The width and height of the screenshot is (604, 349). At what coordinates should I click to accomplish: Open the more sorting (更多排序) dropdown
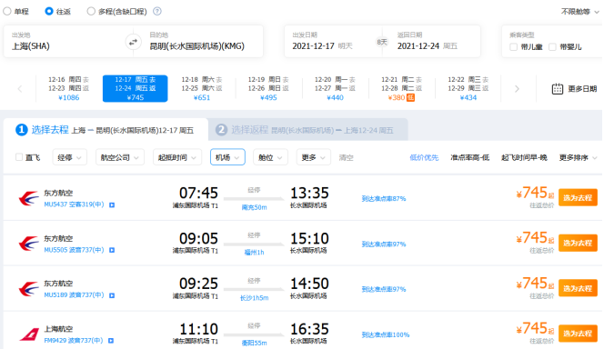tap(579, 158)
